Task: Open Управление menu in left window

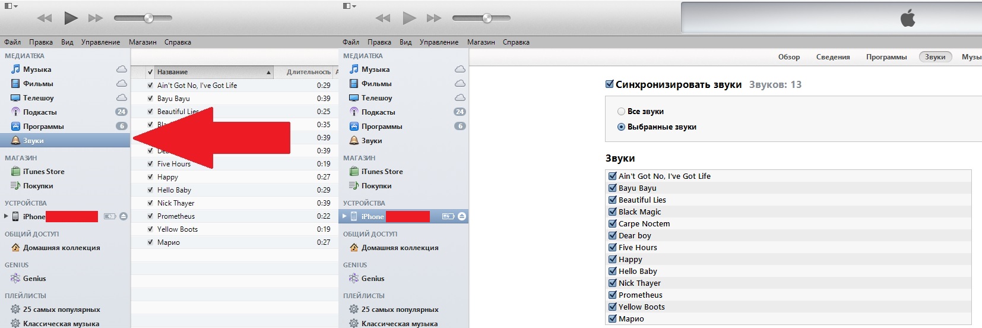Action: (100, 42)
